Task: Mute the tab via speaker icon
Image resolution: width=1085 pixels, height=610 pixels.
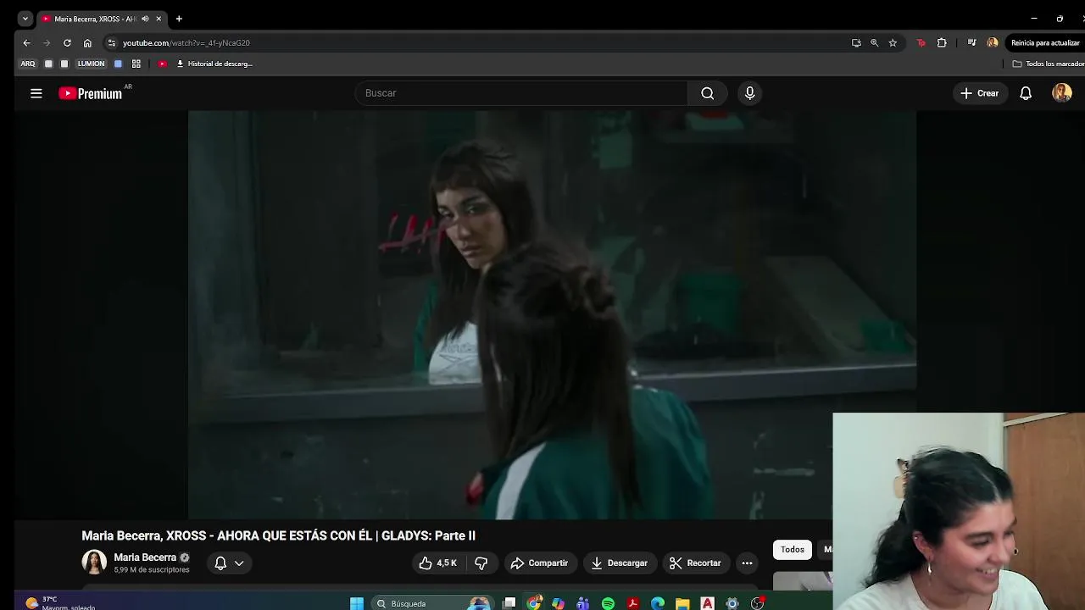Action: tap(145, 19)
